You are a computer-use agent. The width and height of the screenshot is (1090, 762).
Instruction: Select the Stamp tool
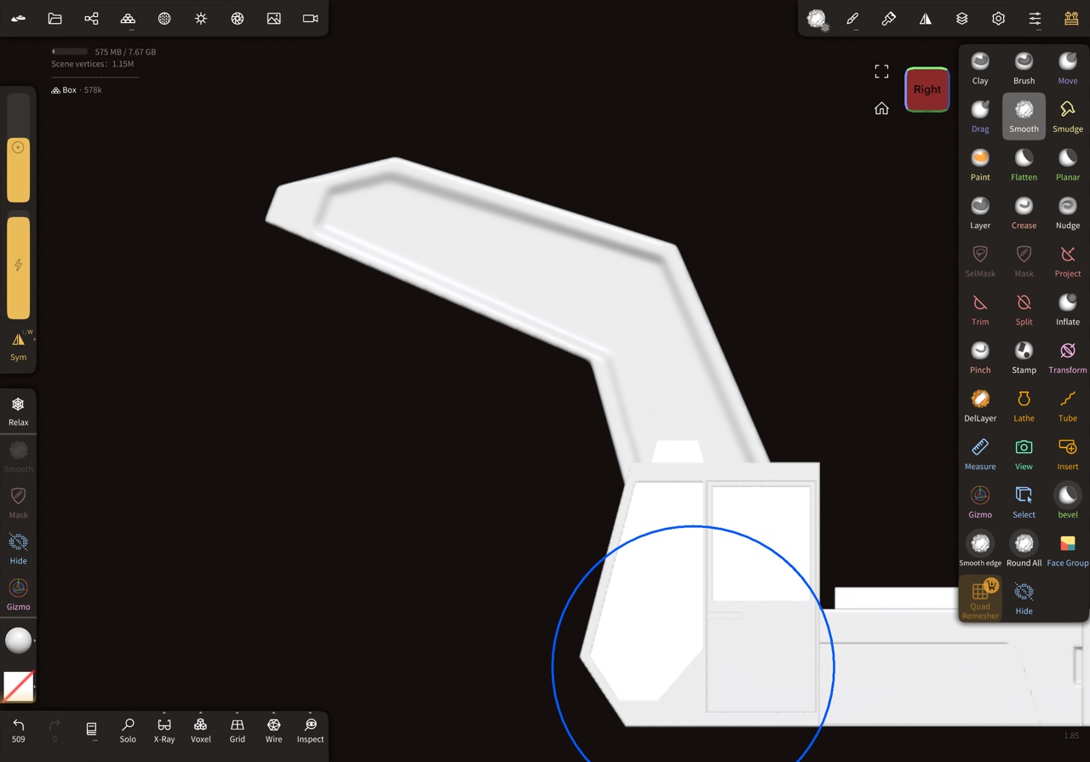1024,358
